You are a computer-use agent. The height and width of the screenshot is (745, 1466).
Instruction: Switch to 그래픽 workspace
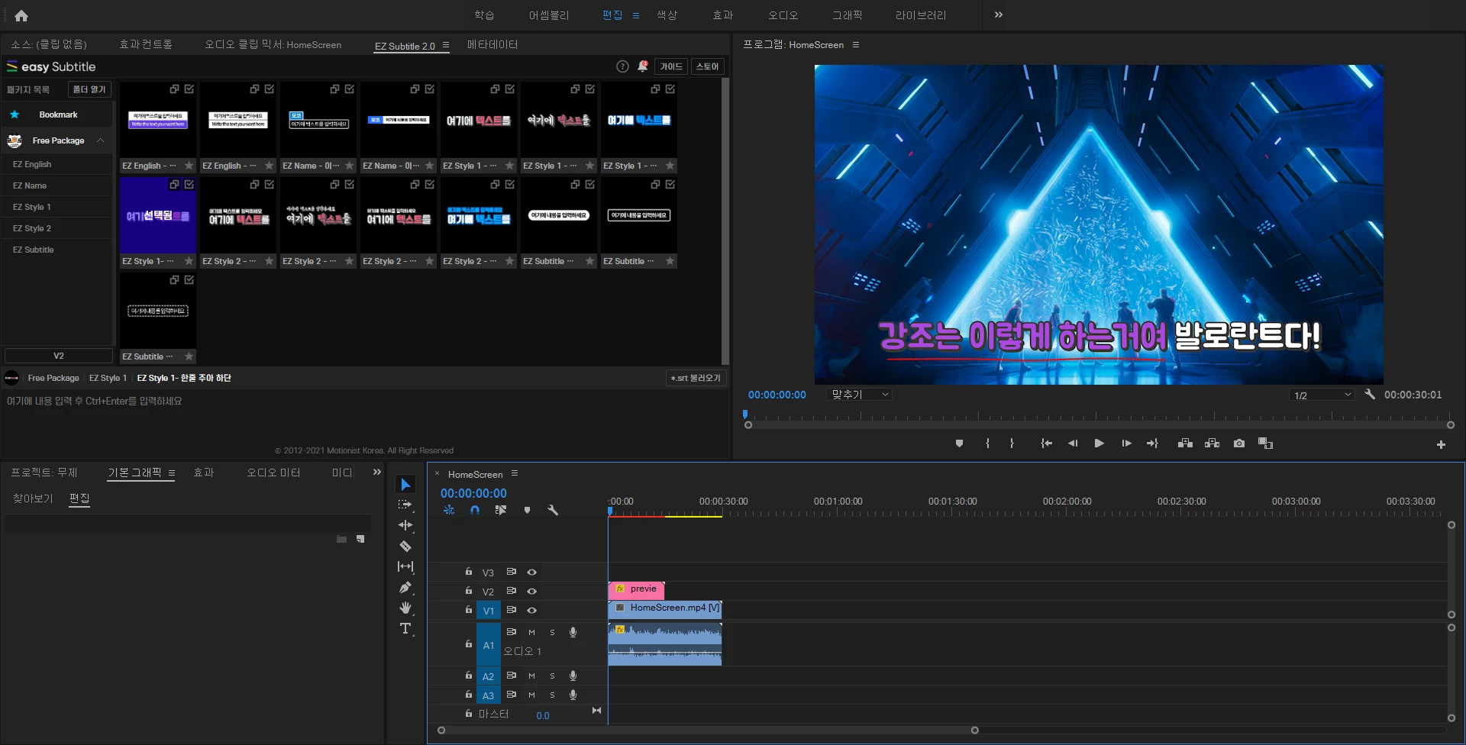click(x=847, y=15)
